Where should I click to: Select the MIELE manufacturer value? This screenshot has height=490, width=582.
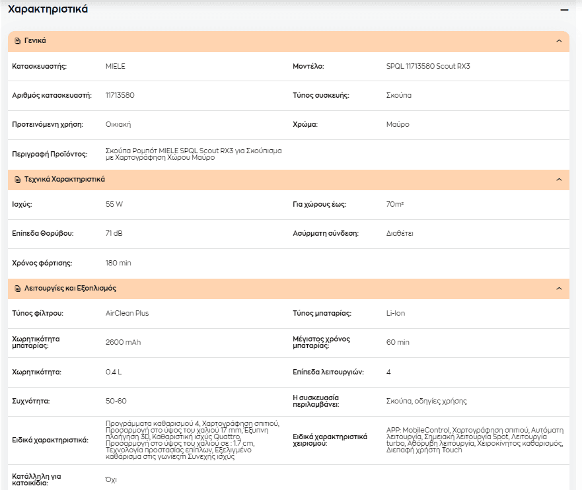pyautogui.click(x=116, y=66)
